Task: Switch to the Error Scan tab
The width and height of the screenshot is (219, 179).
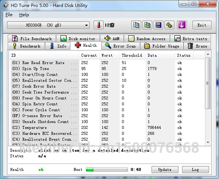Action: click(121, 46)
